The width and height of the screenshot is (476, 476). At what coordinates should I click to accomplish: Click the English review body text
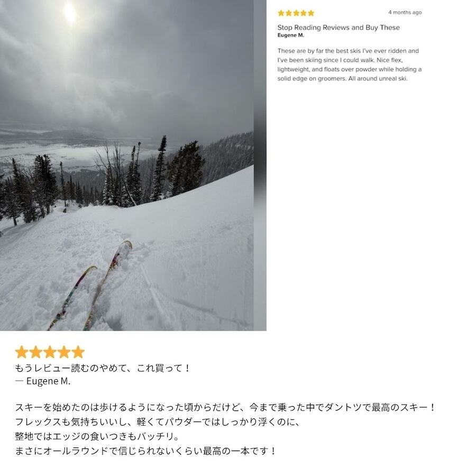click(350, 65)
